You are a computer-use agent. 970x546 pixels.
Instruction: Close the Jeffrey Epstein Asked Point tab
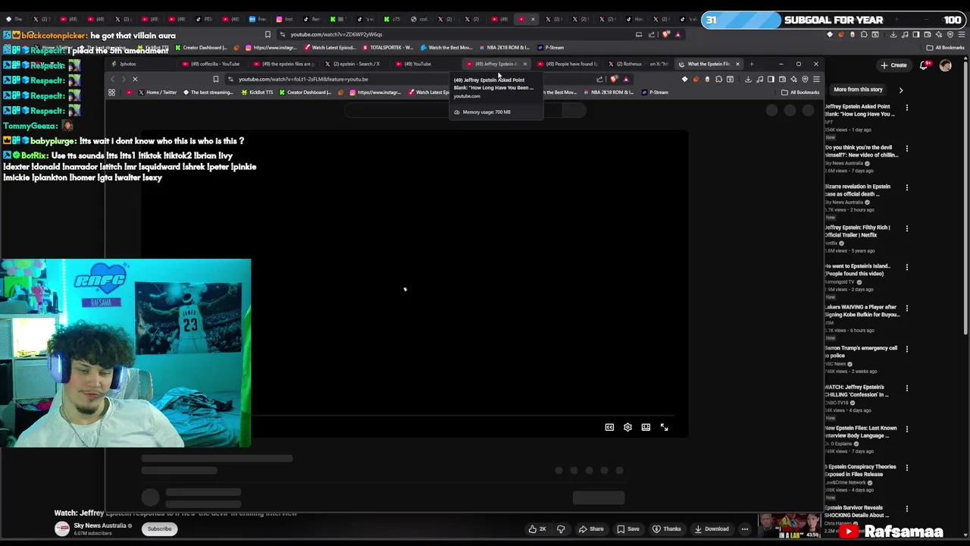[524, 64]
